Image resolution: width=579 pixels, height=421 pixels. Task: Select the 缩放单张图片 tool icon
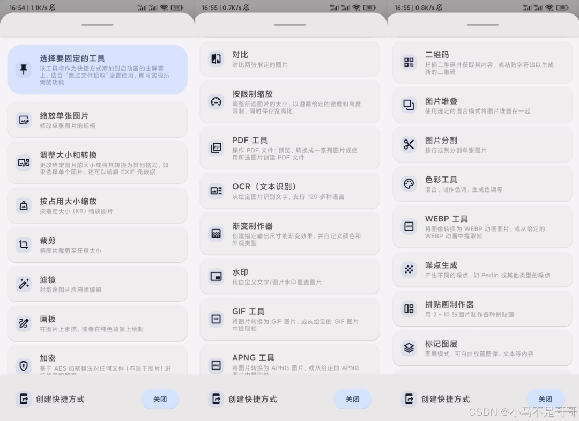click(x=24, y=120)
